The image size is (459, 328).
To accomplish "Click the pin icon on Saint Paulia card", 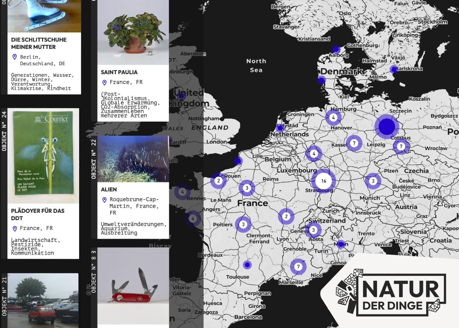I will click(104, 82).
